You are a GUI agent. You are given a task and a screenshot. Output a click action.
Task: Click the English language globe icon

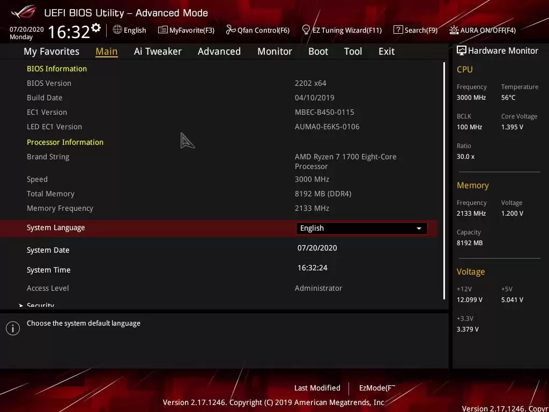point(117,30)
